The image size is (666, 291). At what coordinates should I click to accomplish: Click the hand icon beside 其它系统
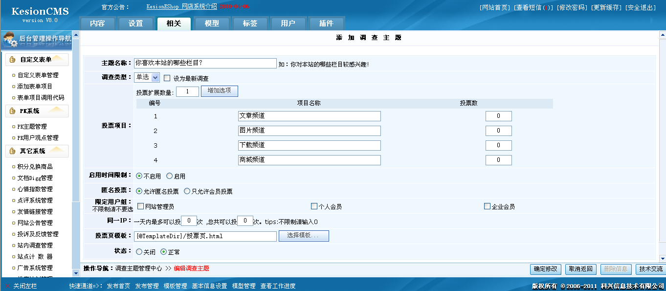(x=13, y=151)
